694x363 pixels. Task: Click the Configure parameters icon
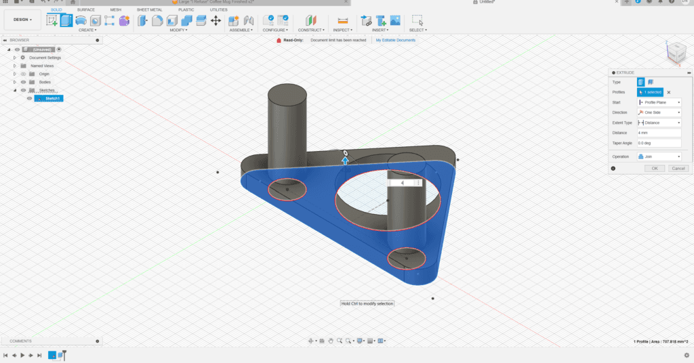(268, 20)
